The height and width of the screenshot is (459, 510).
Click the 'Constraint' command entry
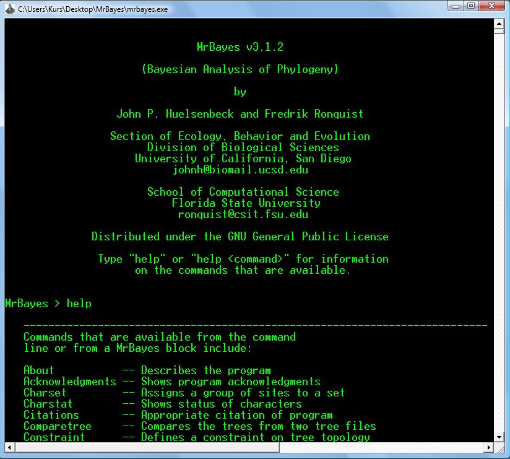[x=54, y=437]
